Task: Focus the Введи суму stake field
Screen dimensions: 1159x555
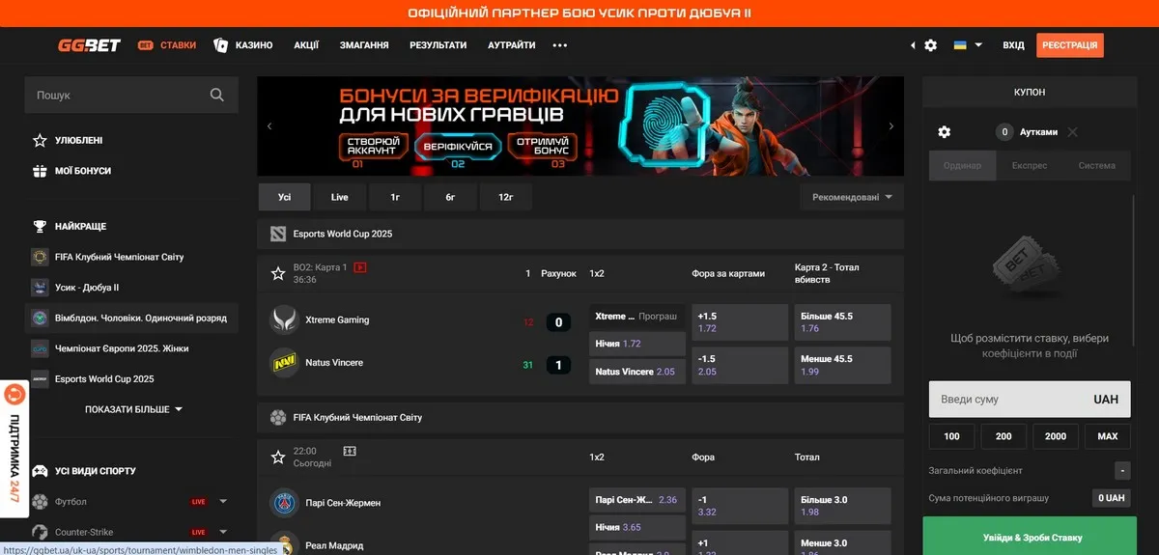Action: (1030, 399)
